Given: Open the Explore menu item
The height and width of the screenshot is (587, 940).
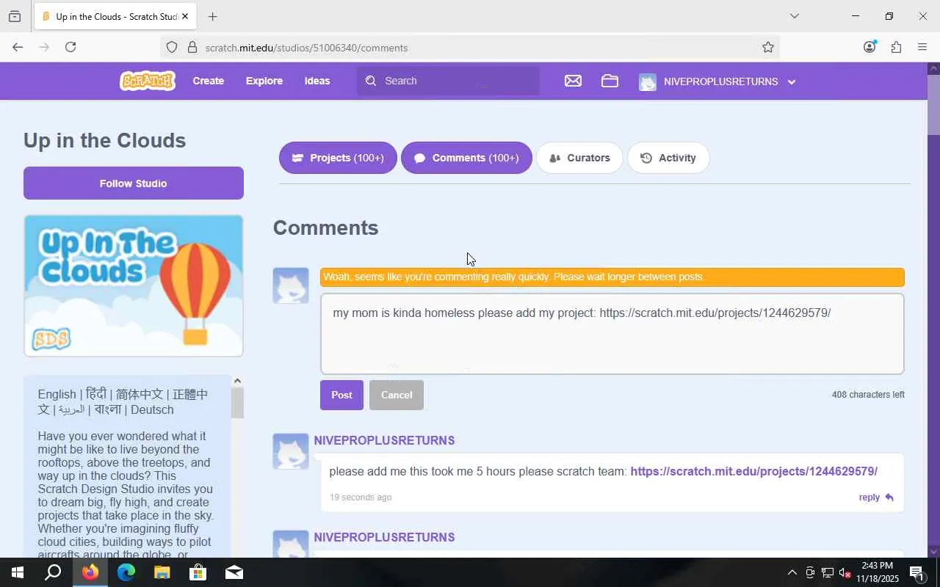Looking at the screenshot, I should [x=264, y=81].
